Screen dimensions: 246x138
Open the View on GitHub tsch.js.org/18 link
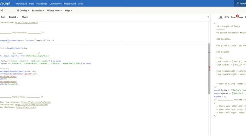click(27, 23)
